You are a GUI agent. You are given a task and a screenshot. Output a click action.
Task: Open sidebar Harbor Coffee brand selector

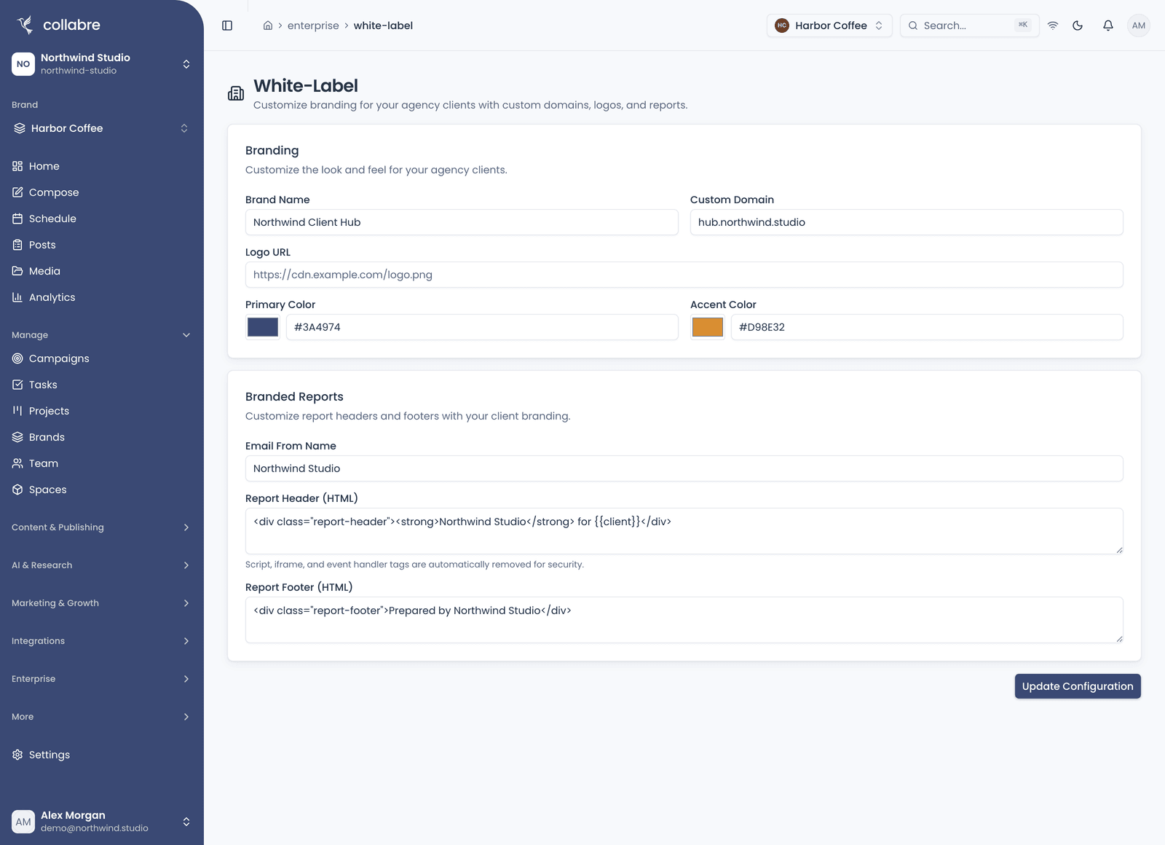point(102,128)
